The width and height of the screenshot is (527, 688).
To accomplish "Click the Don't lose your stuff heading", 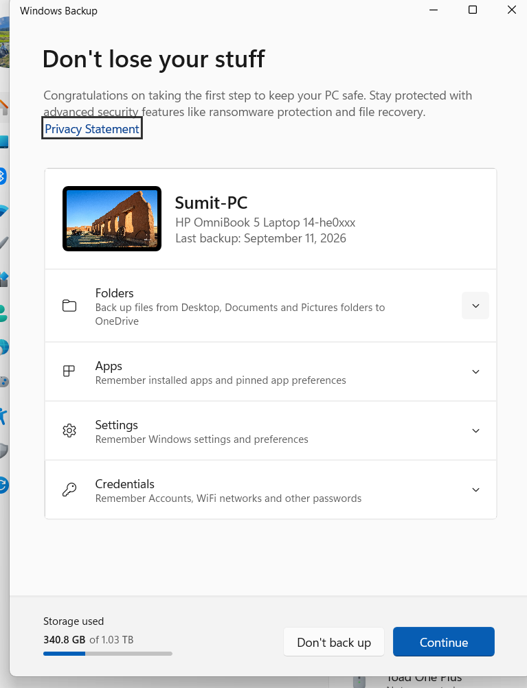I will point(154,59).
